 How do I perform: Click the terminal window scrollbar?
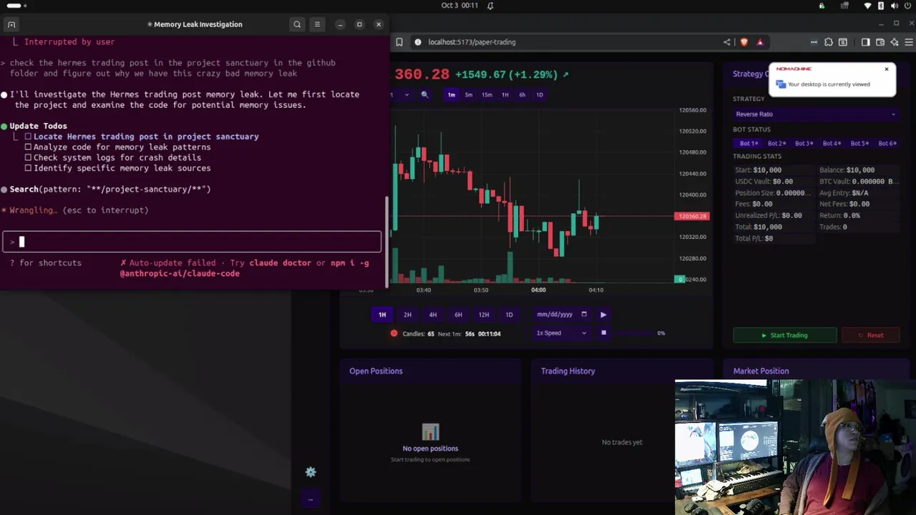pyautogui.click(x=386, y=242)
